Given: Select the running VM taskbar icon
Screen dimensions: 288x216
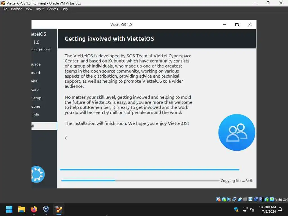Looking at the screenshot, I should pos(59,209).
